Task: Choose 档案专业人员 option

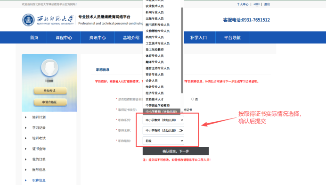Action: (x=162, y=37)
